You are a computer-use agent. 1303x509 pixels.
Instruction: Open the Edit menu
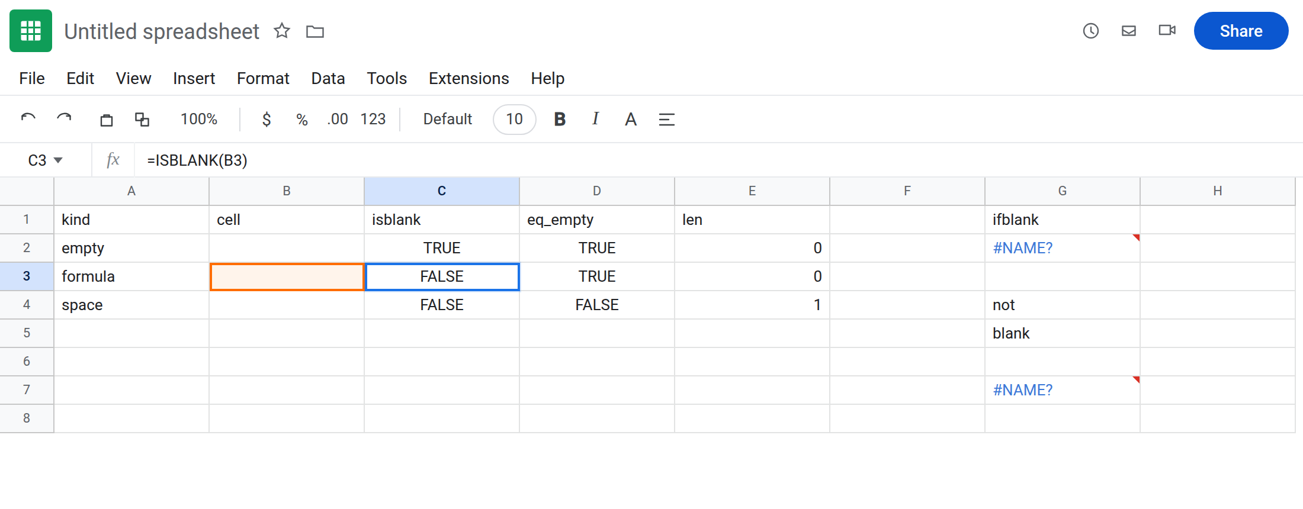[x=80, y=78]
